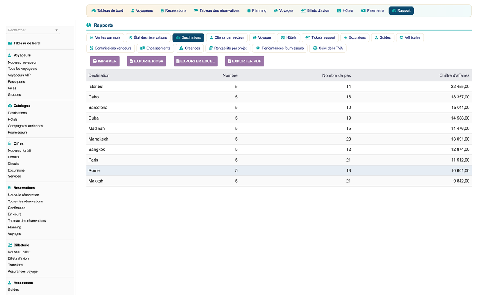Click the Réservations clipboard icon in sidebar
This screenshot has height=295, width=477.
point(10,188)
